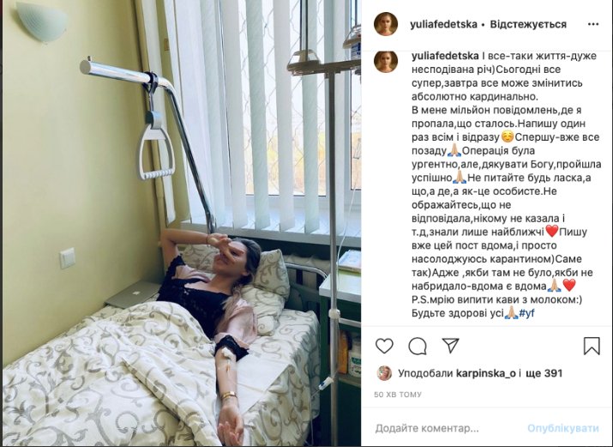The width and height of the screenshot is (613, 447).
Task: Show the list of ще 391 likes
Action: coord(544,373)
